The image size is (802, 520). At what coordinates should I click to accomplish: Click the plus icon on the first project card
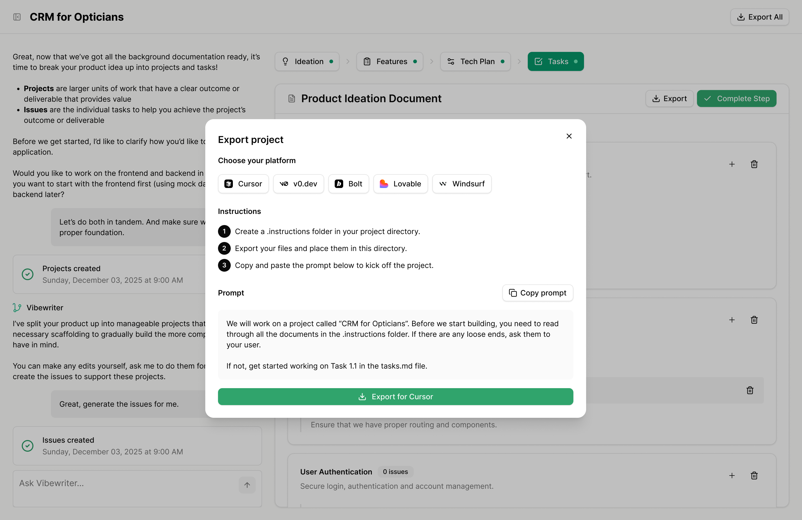732,164
